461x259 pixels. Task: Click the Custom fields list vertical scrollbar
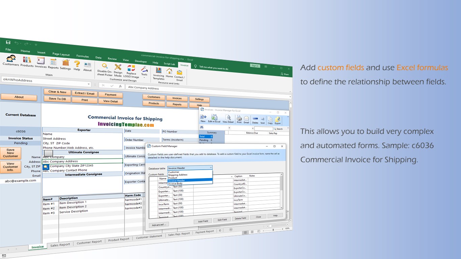tap(281, 191)
